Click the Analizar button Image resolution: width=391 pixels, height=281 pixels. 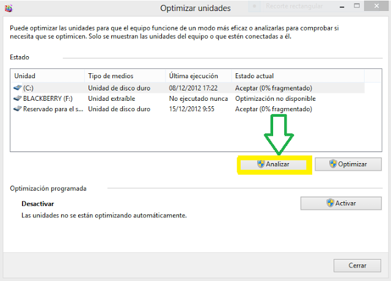pos(273,164)
